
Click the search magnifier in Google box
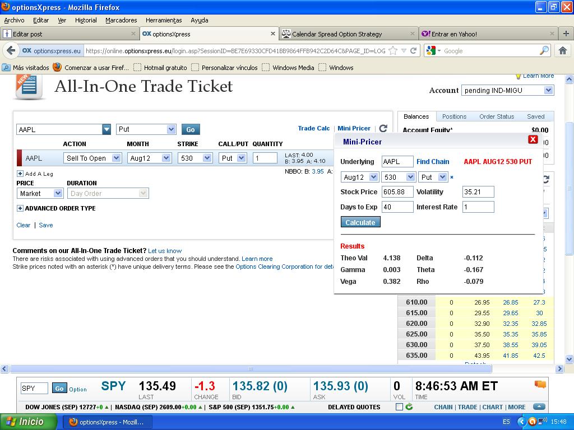coord(544,50)
